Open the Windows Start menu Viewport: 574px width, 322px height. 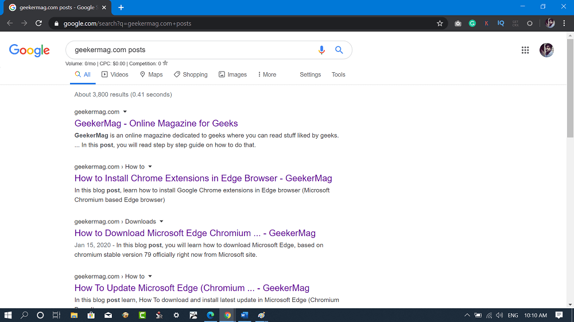tap(7, 315)
